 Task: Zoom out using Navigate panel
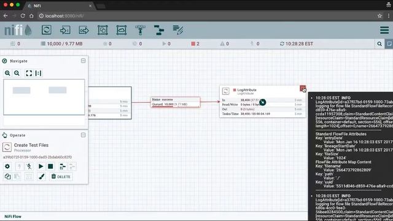(17, 73)
